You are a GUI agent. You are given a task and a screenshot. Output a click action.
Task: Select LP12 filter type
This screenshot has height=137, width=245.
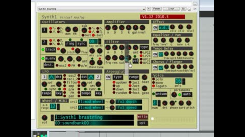(x=141, y=53)
